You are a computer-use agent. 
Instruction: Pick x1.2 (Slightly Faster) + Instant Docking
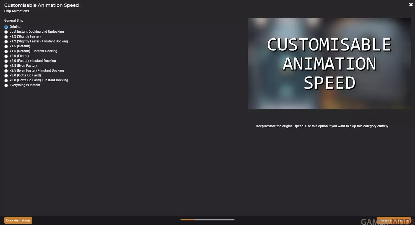(6, 42)
